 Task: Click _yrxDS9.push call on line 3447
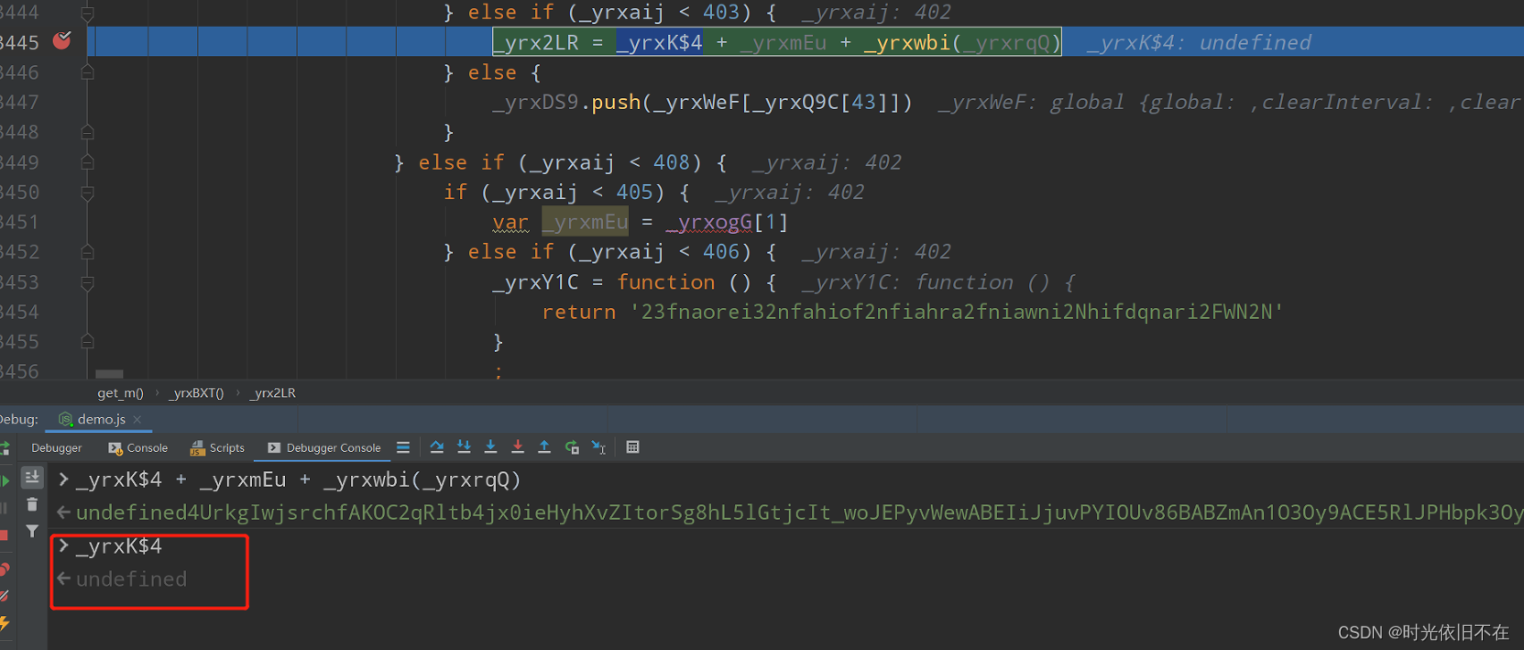tap(701, 103)
